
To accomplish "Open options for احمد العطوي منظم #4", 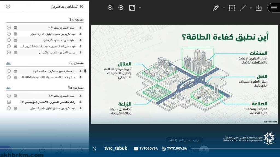I will point(9,28).
